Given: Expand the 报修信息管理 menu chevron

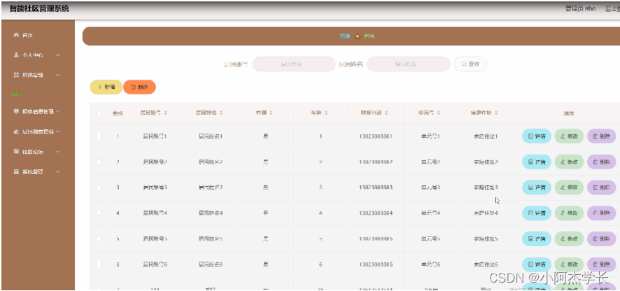Looking at the screenshot, I should point(57,111).
